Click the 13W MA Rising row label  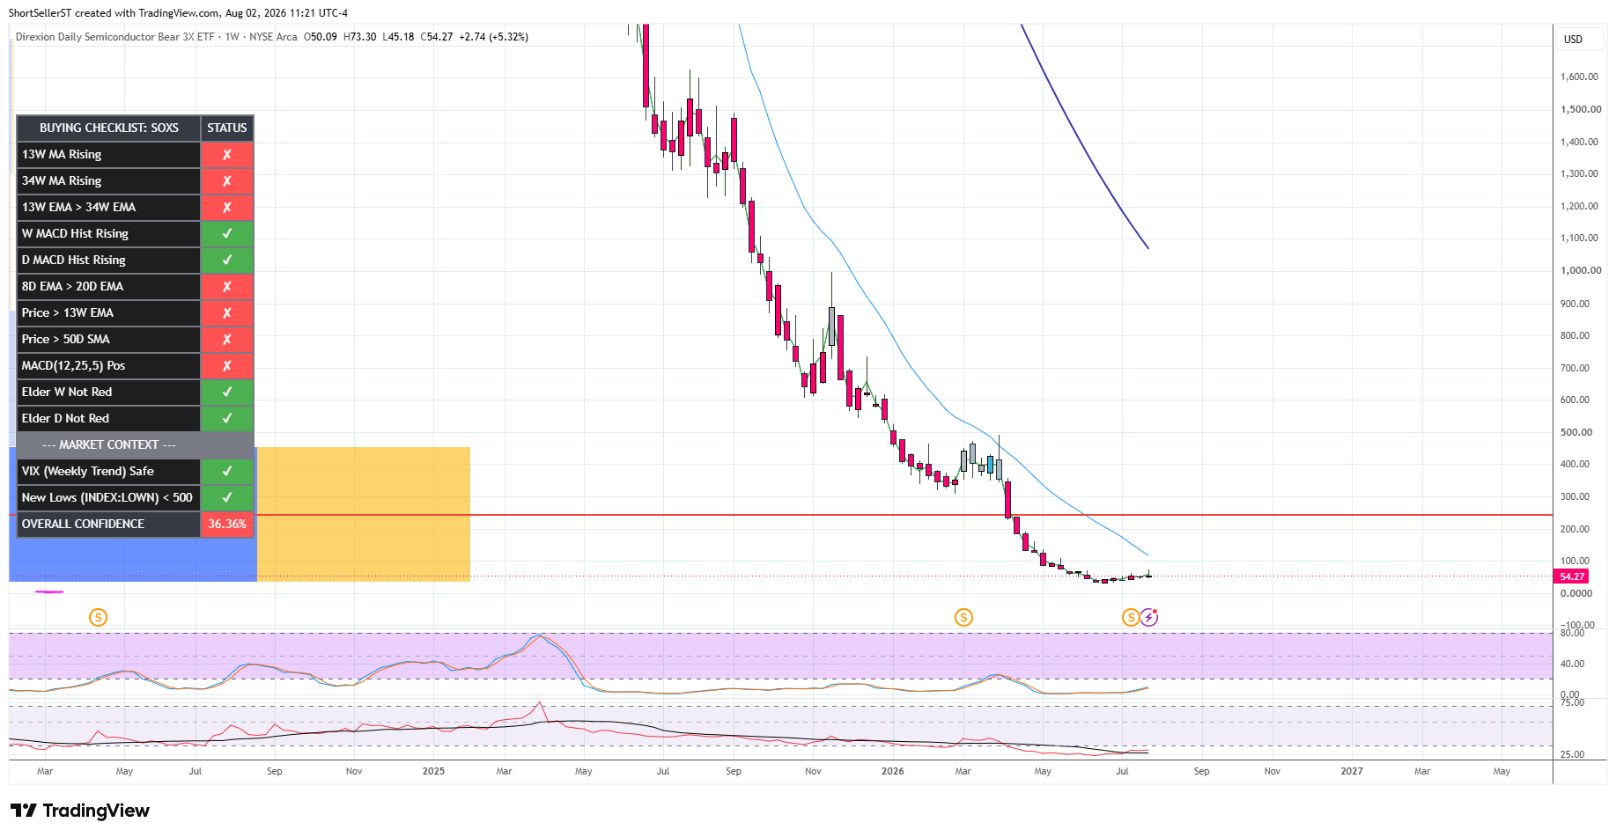point(62,154)
